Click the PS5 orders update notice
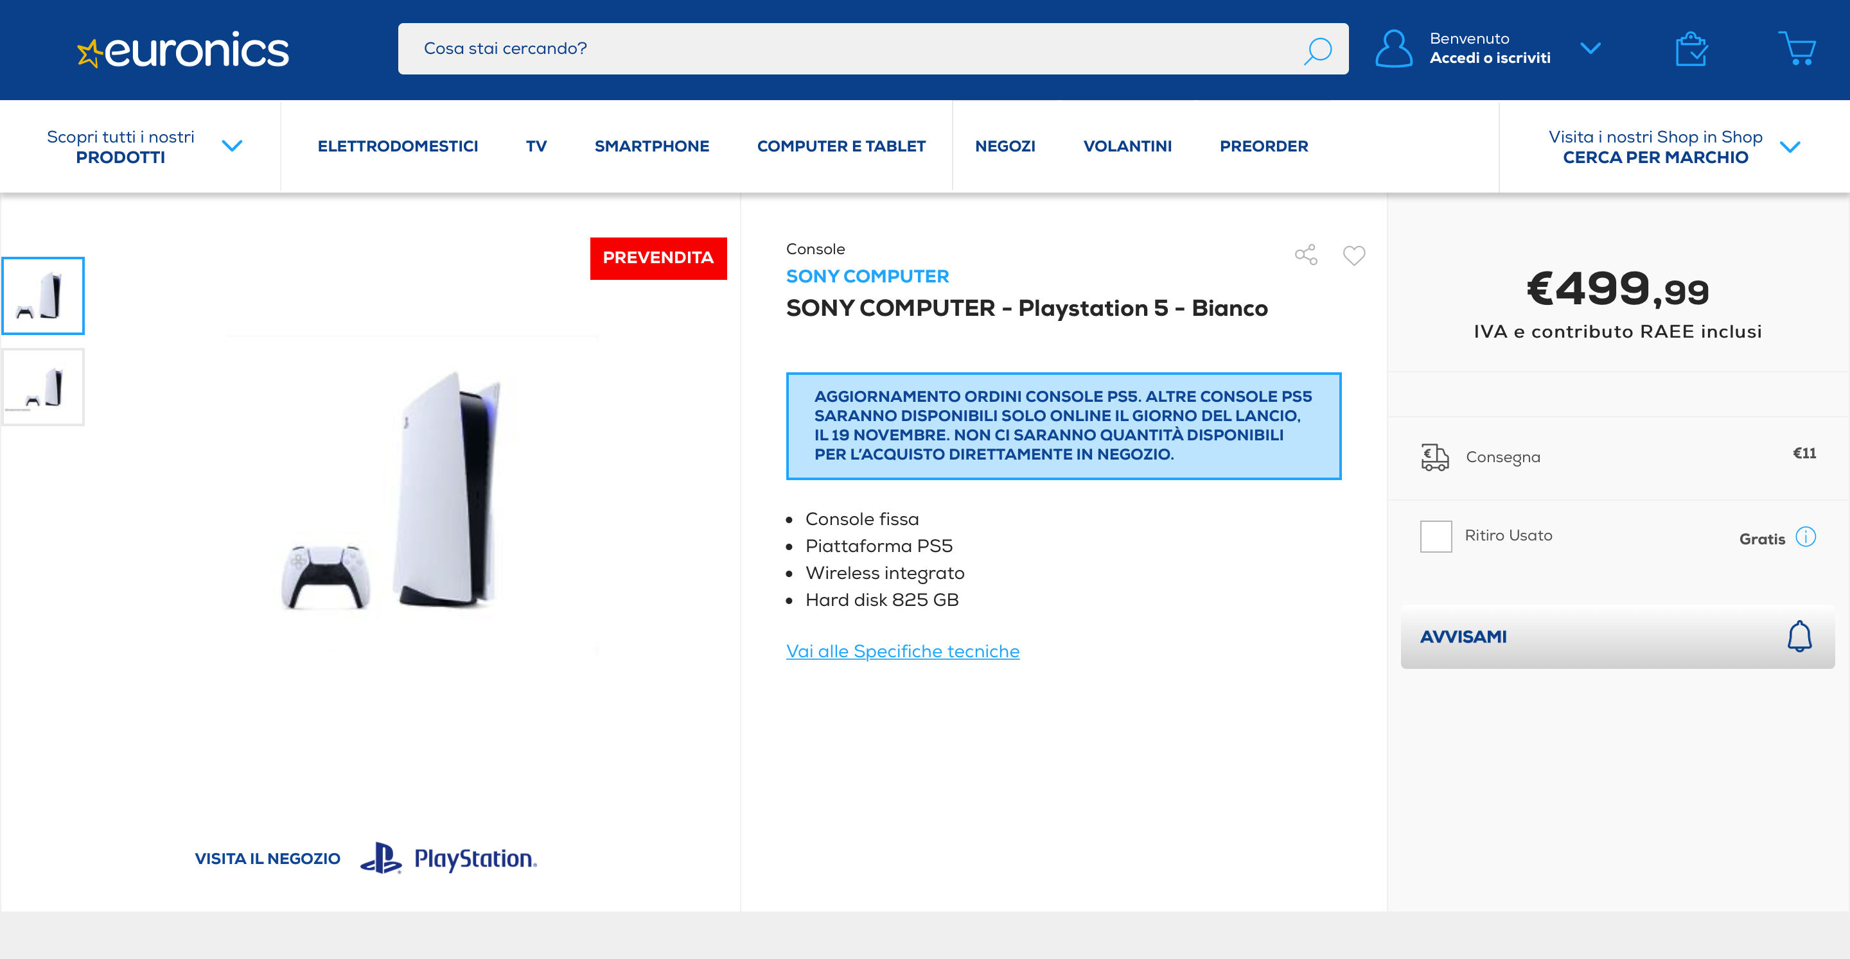Image resolution: width=1850 pixels, height=959 pixels. [1063, 426]
